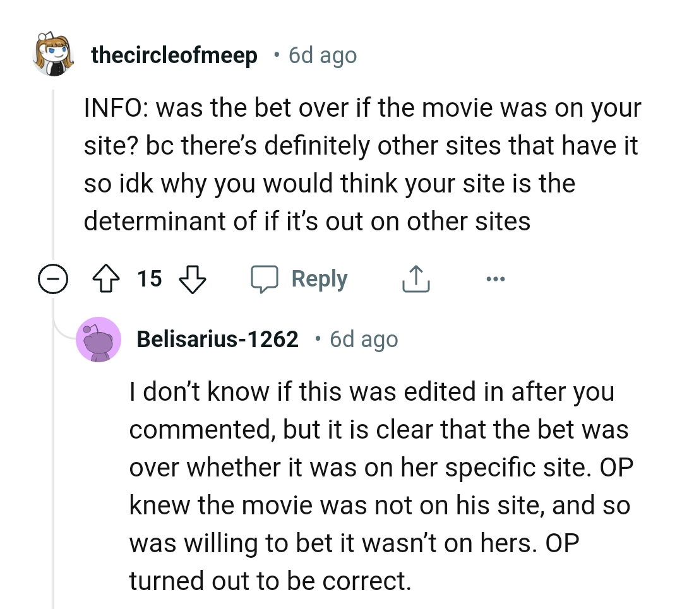The height and width of the screenshot is (609, 682).
Task: Open the comment overflow menu
Action: point(496,278)
